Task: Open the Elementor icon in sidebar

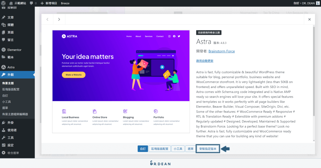Action: coord(4,50)
